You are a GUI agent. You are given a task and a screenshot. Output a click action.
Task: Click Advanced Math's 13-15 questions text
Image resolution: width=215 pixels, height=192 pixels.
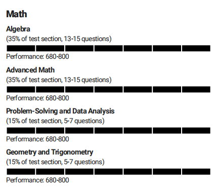tap(87, 80)
